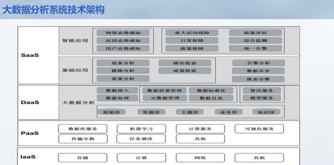
Task: Select the 链路分析 box
Action: click(123, 70)
